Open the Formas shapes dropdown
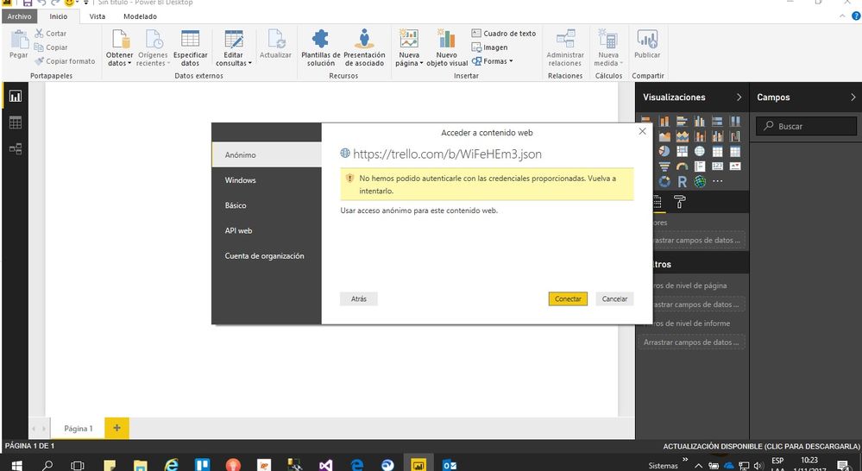 click(x=492, y=61)
